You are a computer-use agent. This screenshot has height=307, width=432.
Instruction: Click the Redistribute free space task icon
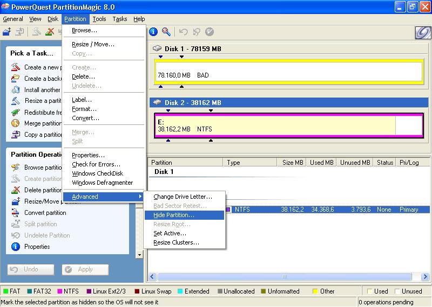click(x=16, y=112)
